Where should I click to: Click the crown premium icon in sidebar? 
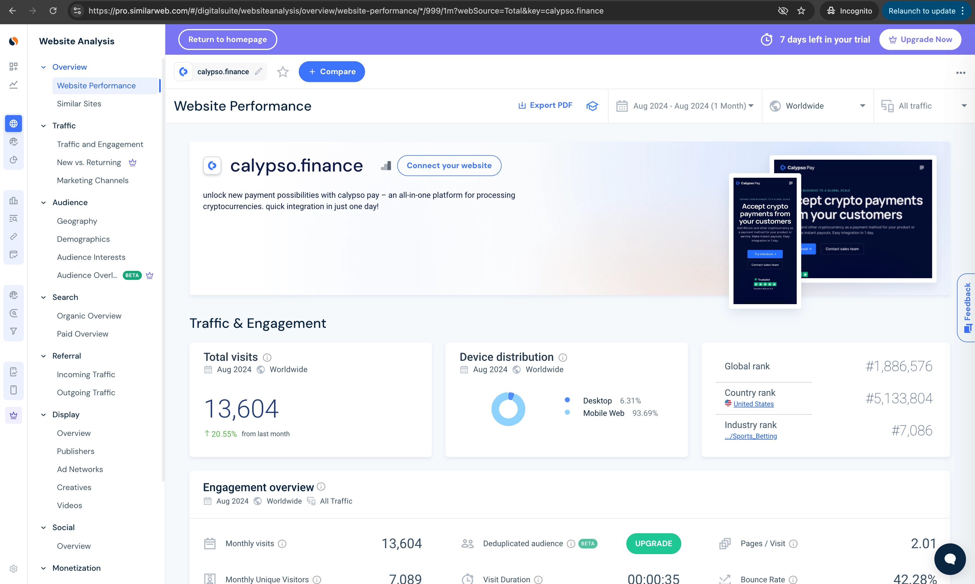coord(14,415)
